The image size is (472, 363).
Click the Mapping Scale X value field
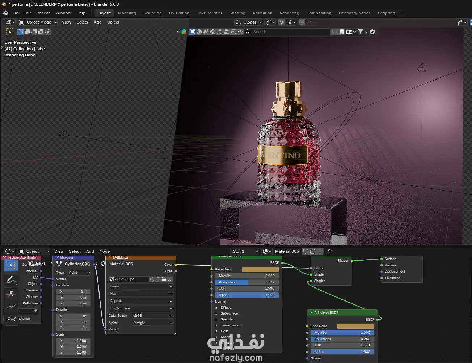click(73, 341)
